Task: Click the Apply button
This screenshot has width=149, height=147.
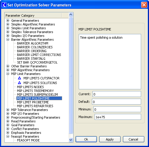Action: click(x=110, y=139)
